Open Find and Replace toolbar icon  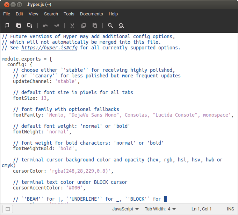122,26
